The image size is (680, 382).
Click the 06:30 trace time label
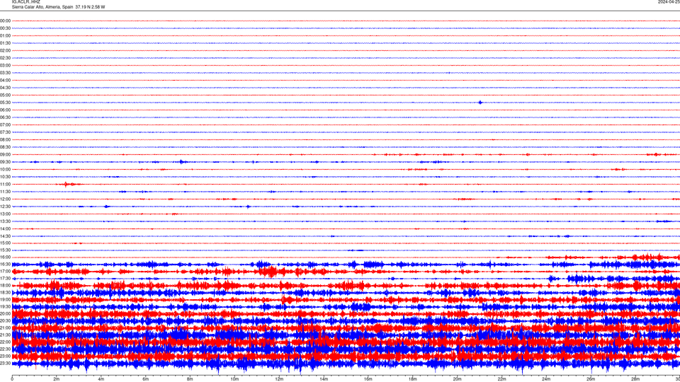[5, 117]
